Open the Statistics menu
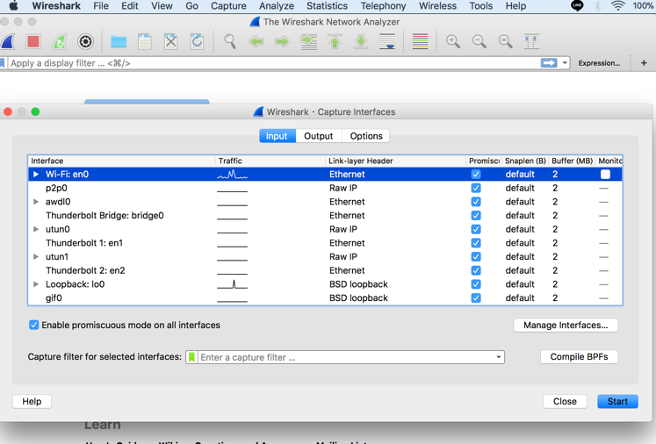 (328, 6)
